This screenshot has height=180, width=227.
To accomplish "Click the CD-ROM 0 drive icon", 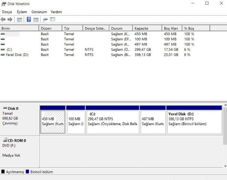I will click(5, 140).
